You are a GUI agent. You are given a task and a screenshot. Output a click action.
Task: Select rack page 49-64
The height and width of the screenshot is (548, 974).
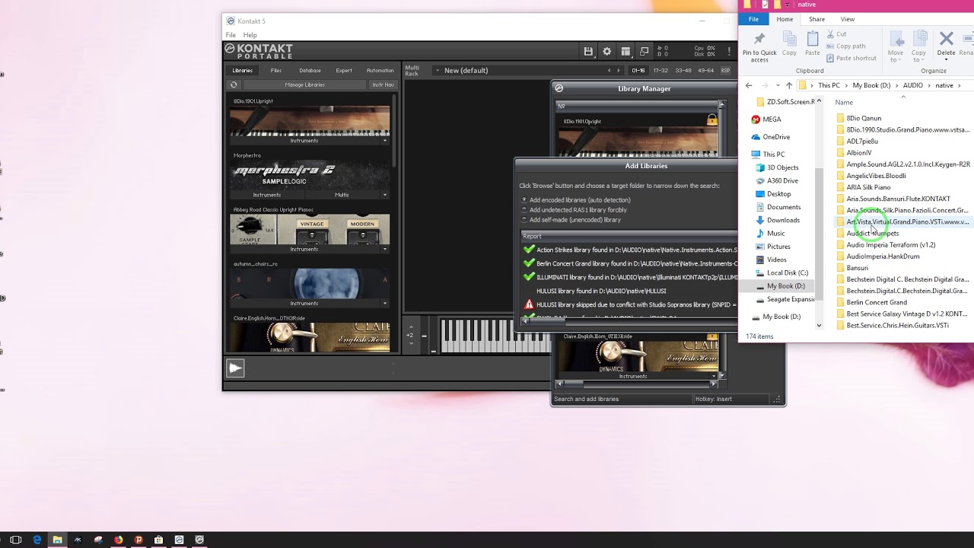point(706,70)
